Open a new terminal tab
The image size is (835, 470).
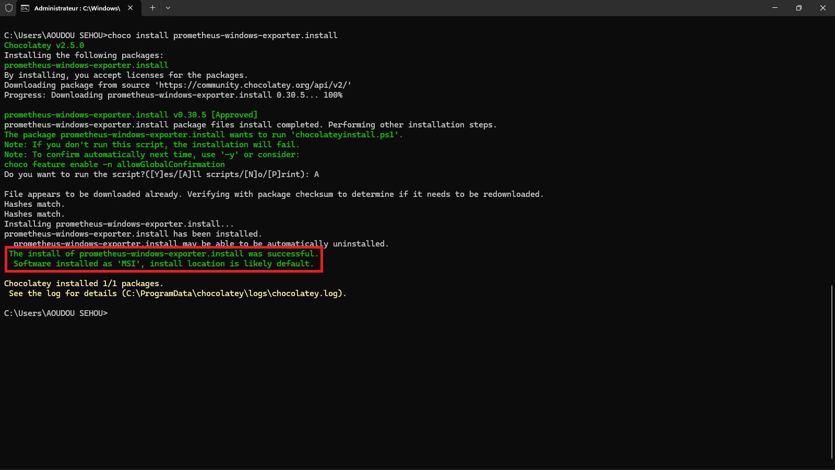(x=152, y=8)
